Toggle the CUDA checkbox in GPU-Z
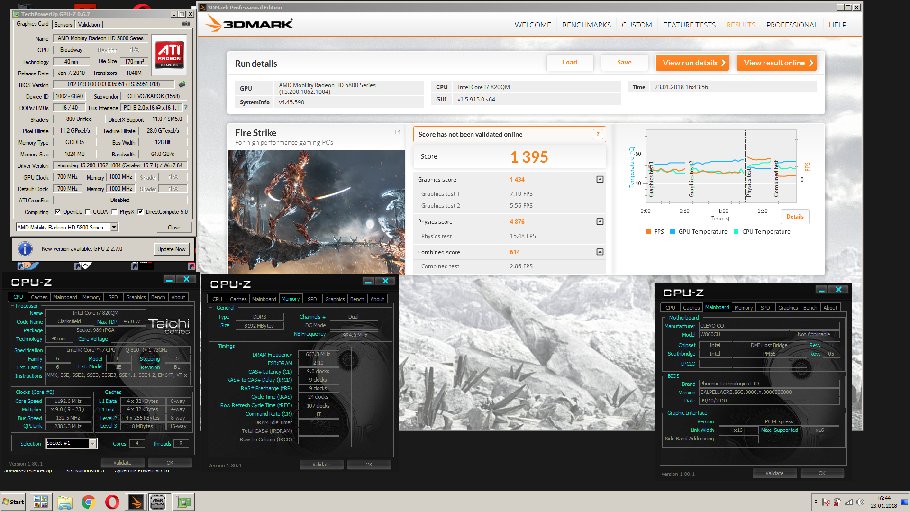The image size is (910, 512). click(88, 212)
